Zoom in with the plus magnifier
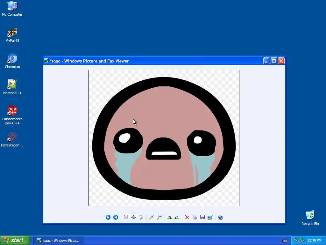This screenshot has width=326, height=245. pos(152,217)
